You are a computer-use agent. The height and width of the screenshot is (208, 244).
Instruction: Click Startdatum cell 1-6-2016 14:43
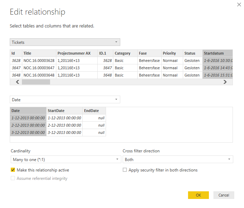218,68
